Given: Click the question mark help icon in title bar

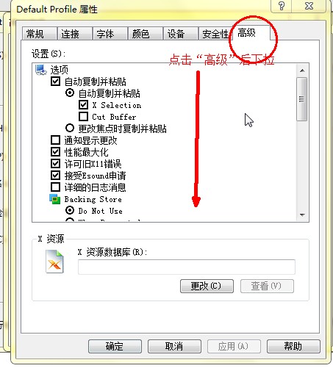Looking at the screenshot, I should click(x=282, y=6).
